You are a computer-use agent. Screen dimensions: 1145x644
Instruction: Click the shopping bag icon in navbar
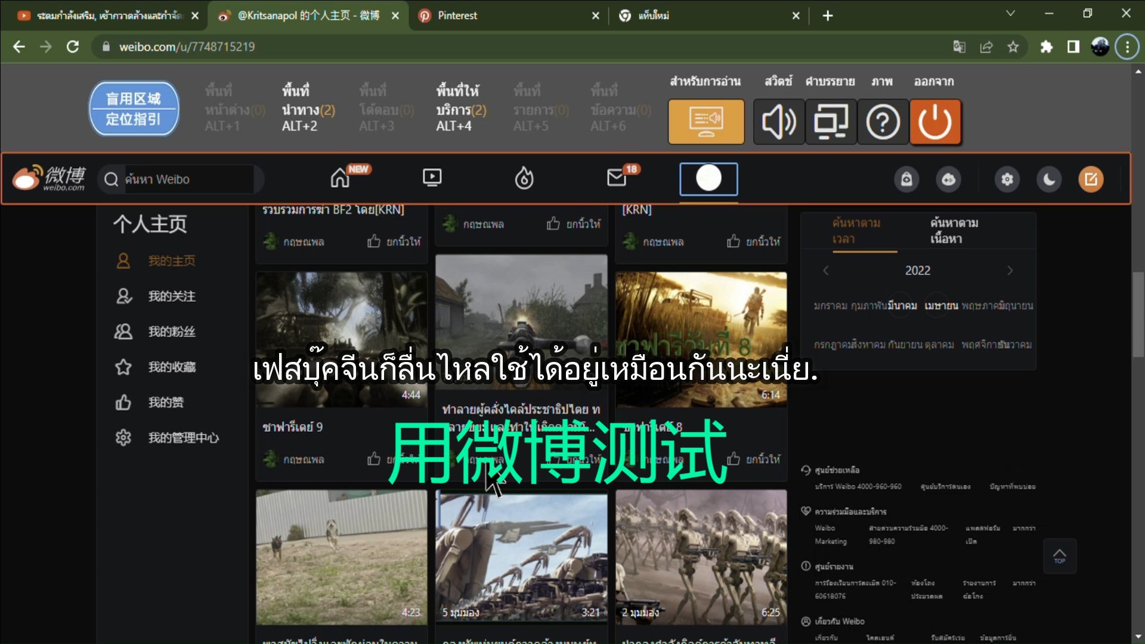(x=906, y=179)
